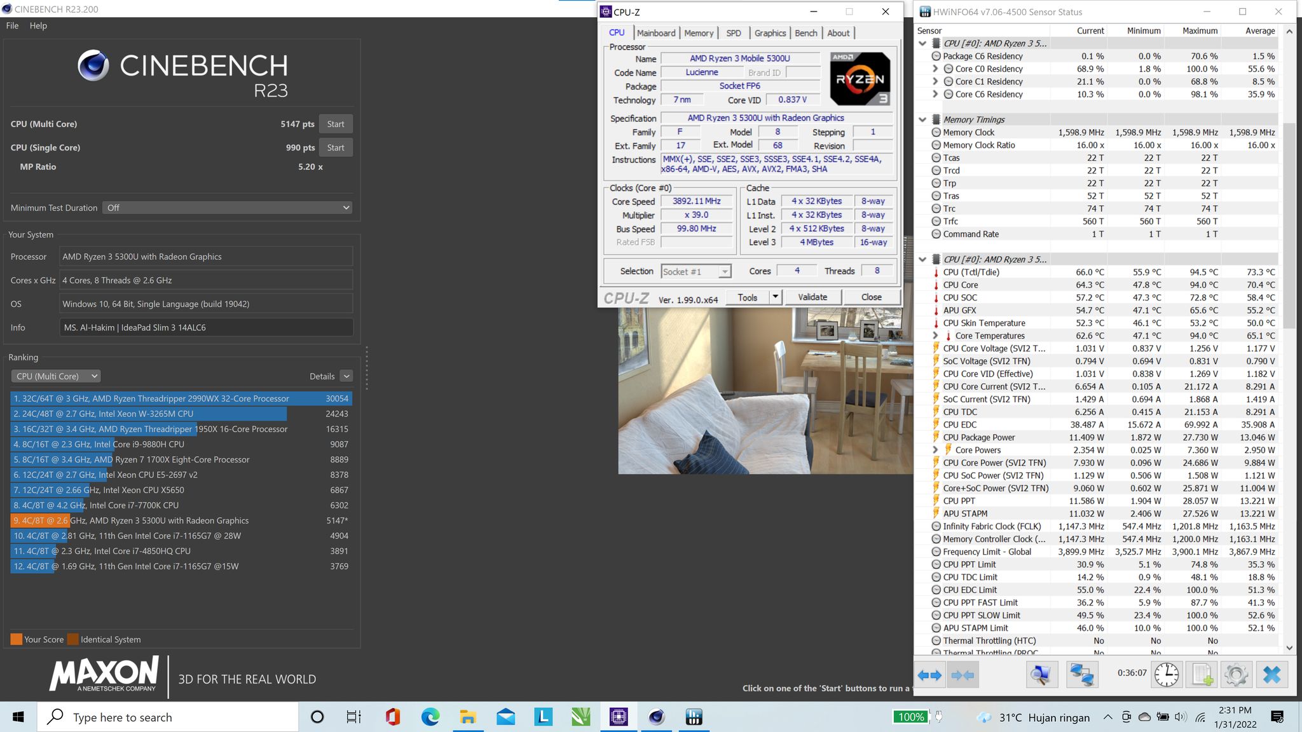Open Cortana circle on taskbar
Screen dimensions: 1302x732
pos(317,717)
